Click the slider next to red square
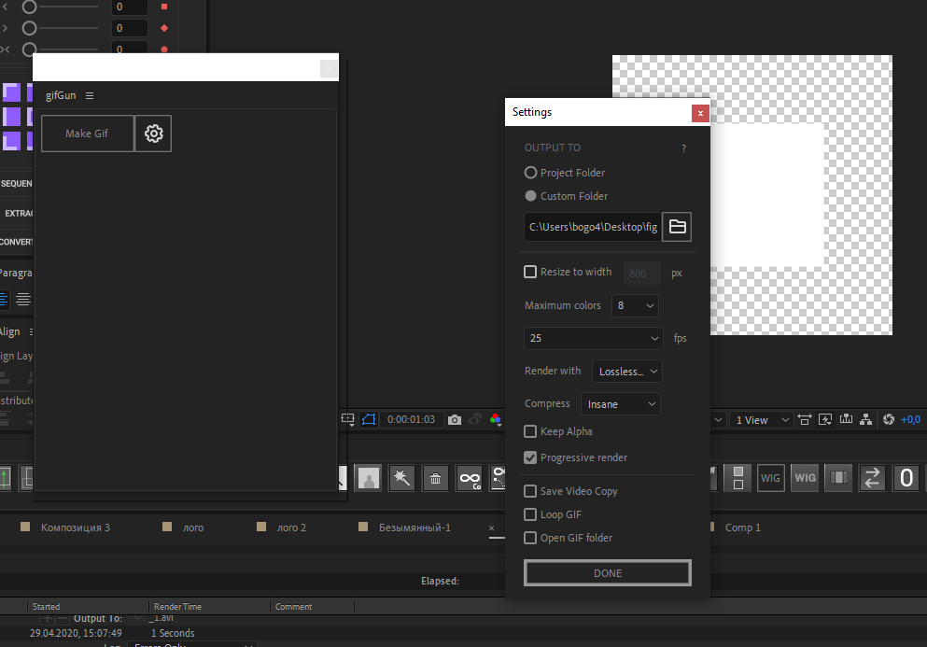 (x=60, y=7)
